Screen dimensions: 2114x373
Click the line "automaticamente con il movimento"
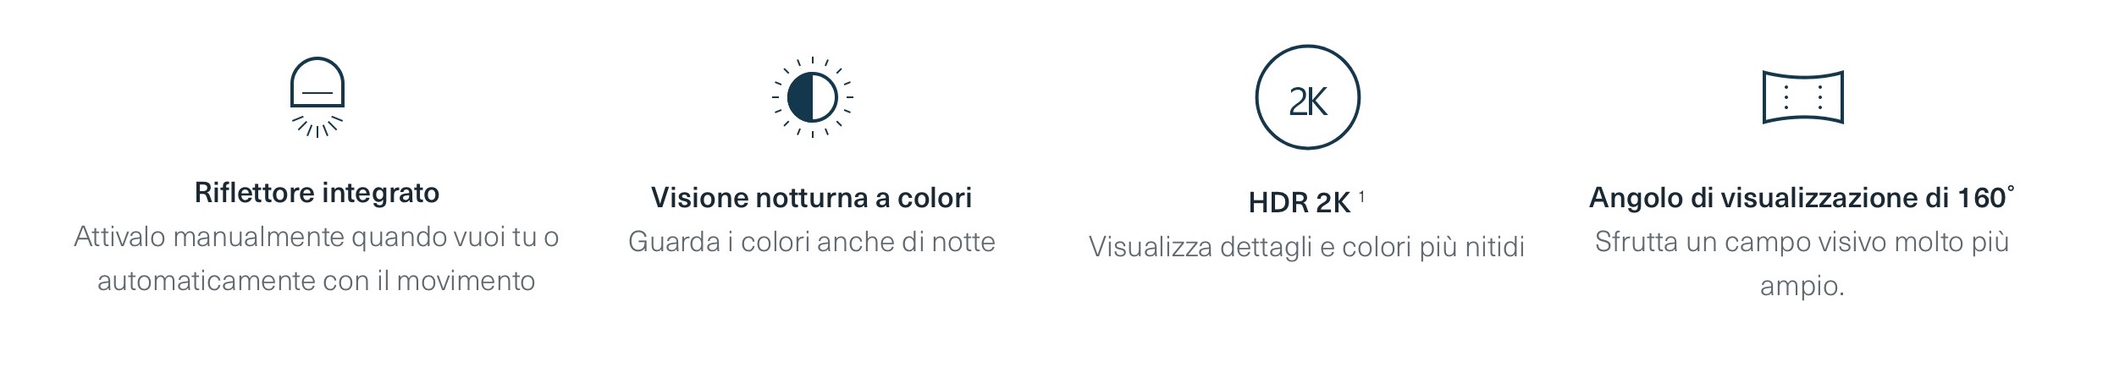point(317,281)
